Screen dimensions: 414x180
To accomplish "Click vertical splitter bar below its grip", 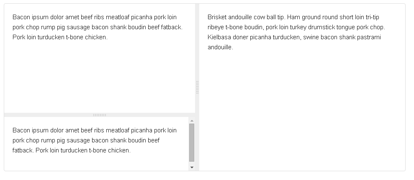I will coord(197,132).
